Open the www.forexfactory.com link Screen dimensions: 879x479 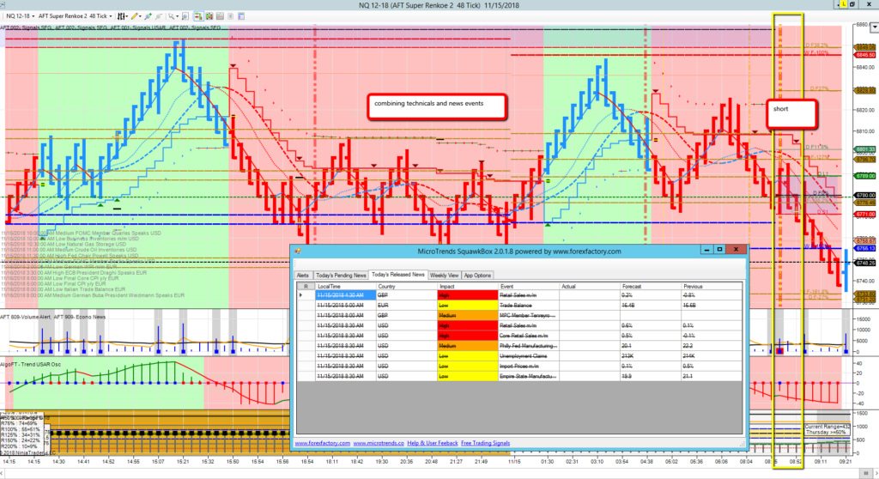(x=323, y=443)
